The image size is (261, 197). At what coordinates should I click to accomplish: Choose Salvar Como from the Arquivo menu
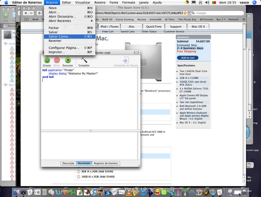[69, 37]
